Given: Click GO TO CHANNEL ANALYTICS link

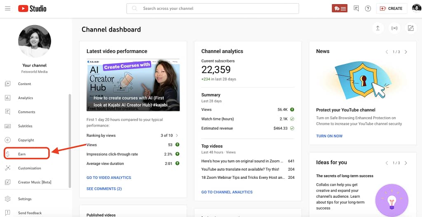Looking at the screenshot, I should point(227,192).
